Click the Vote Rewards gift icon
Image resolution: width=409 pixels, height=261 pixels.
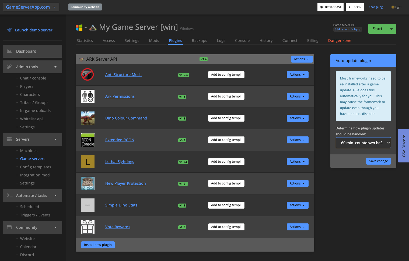click(x=88, y=227)
